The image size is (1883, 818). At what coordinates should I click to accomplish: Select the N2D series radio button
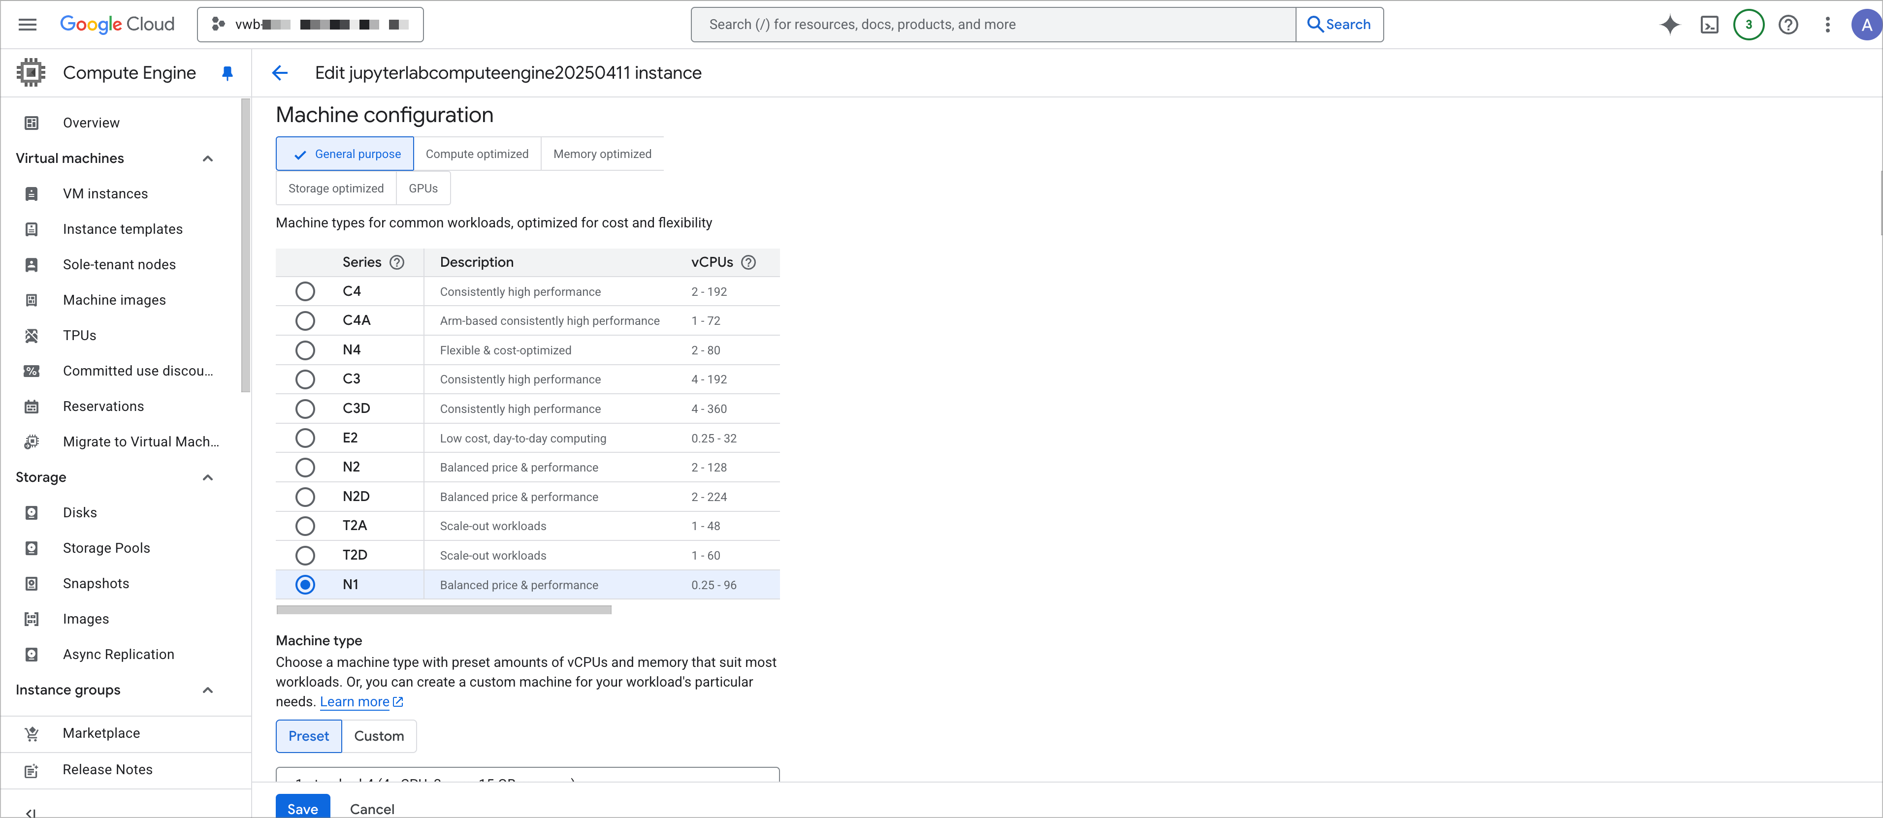(305, 497)
